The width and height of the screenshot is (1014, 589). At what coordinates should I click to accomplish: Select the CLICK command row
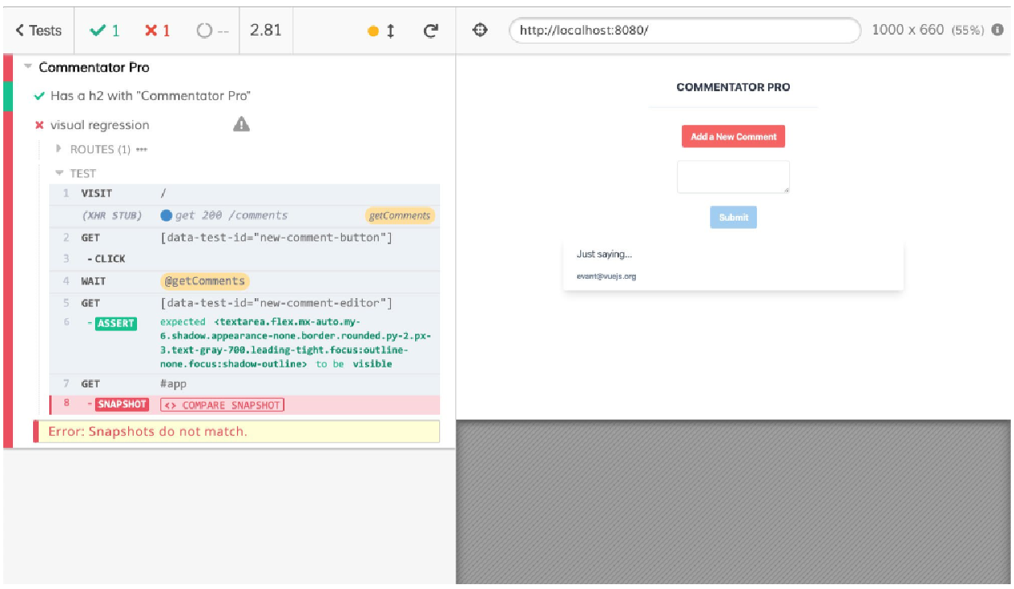[244, 259]
